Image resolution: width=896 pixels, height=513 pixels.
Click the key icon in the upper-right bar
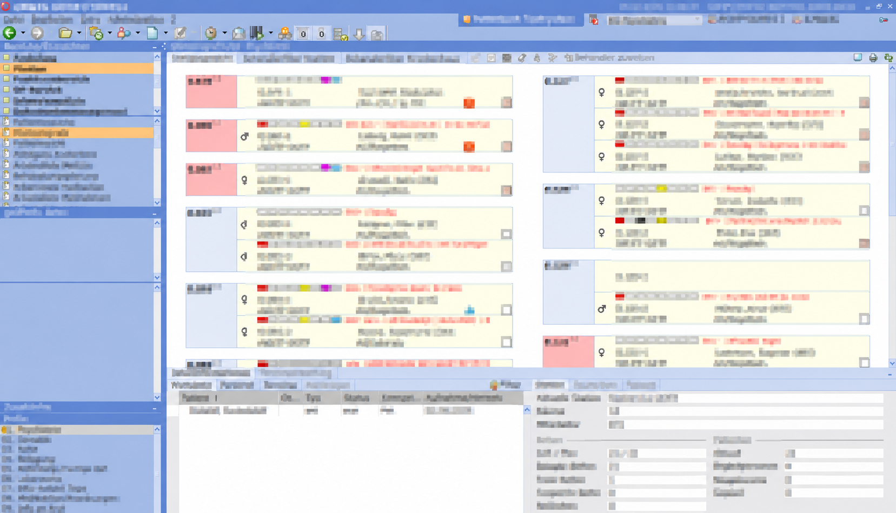tap(884, 20)
